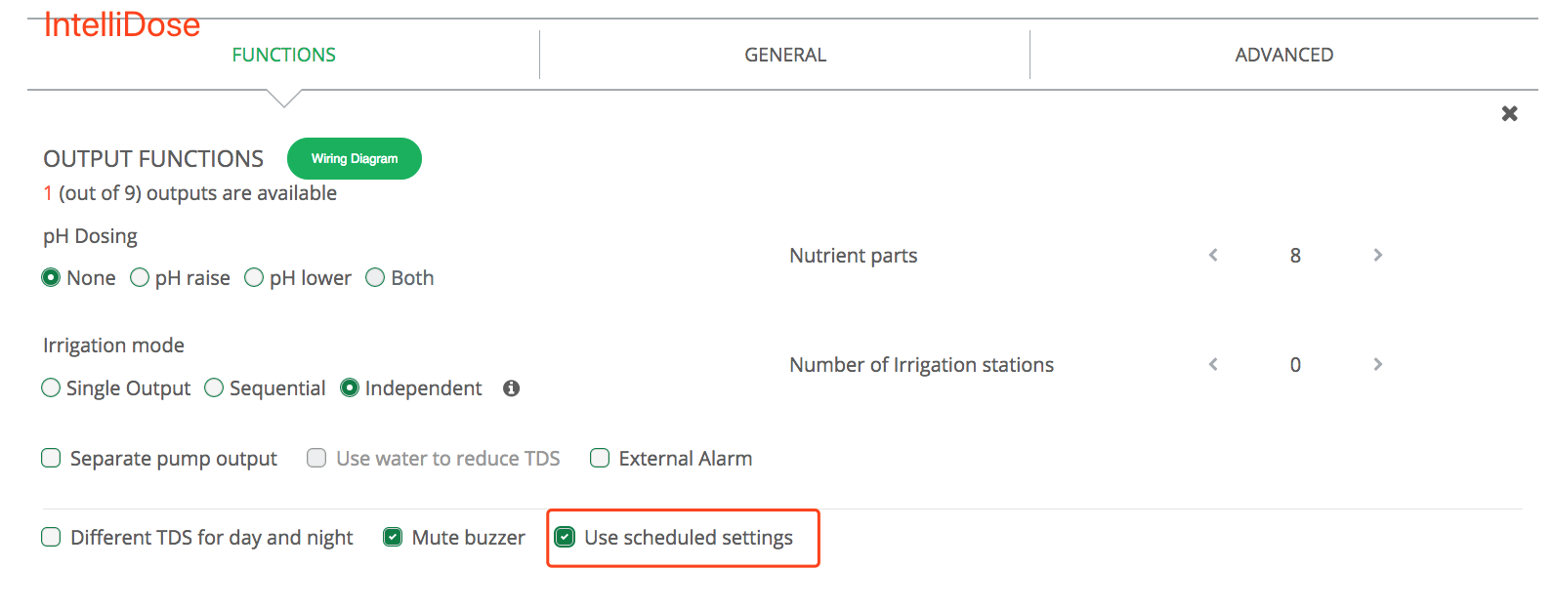This screenshot has width=1555, height=610.
Task: Switch to the GENERAL tab
Action: [784, 55]
